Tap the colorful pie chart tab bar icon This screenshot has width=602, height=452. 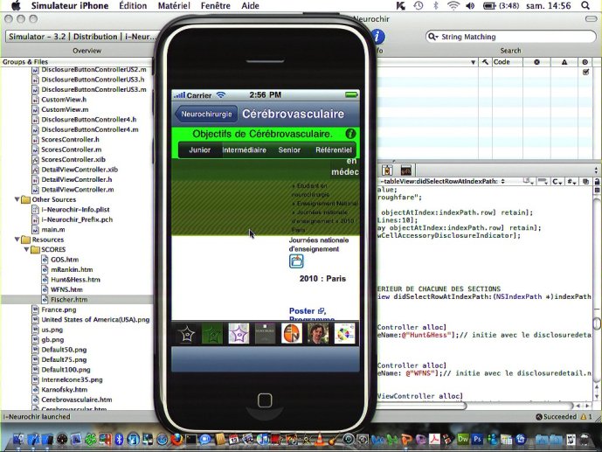pyautogui.click(x=344, y=334)
